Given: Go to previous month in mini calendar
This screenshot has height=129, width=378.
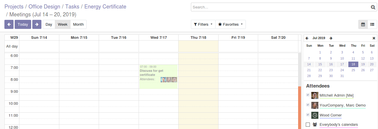Looking at the screenshot, I should 307,38.
